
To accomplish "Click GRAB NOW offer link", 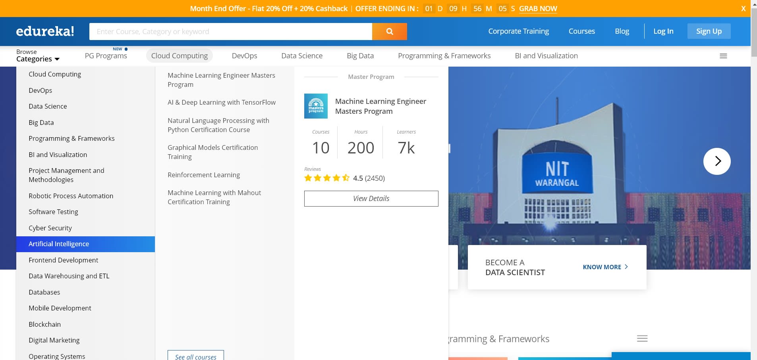I will (x=538, y=9).
